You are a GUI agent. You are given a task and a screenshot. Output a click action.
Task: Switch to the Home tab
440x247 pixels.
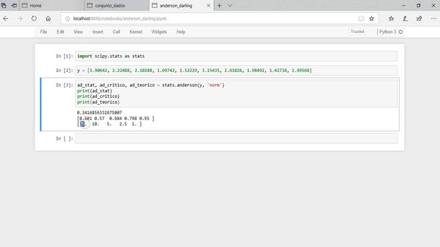click(52, 5)
